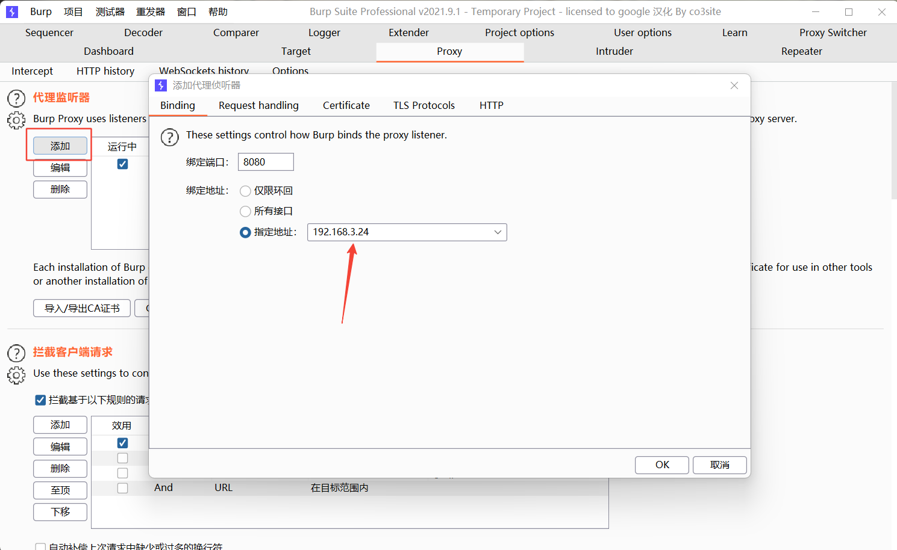Click the 绑定端口 field showing 8080
The height and width of the screenshot is (550, 897).
266,162
